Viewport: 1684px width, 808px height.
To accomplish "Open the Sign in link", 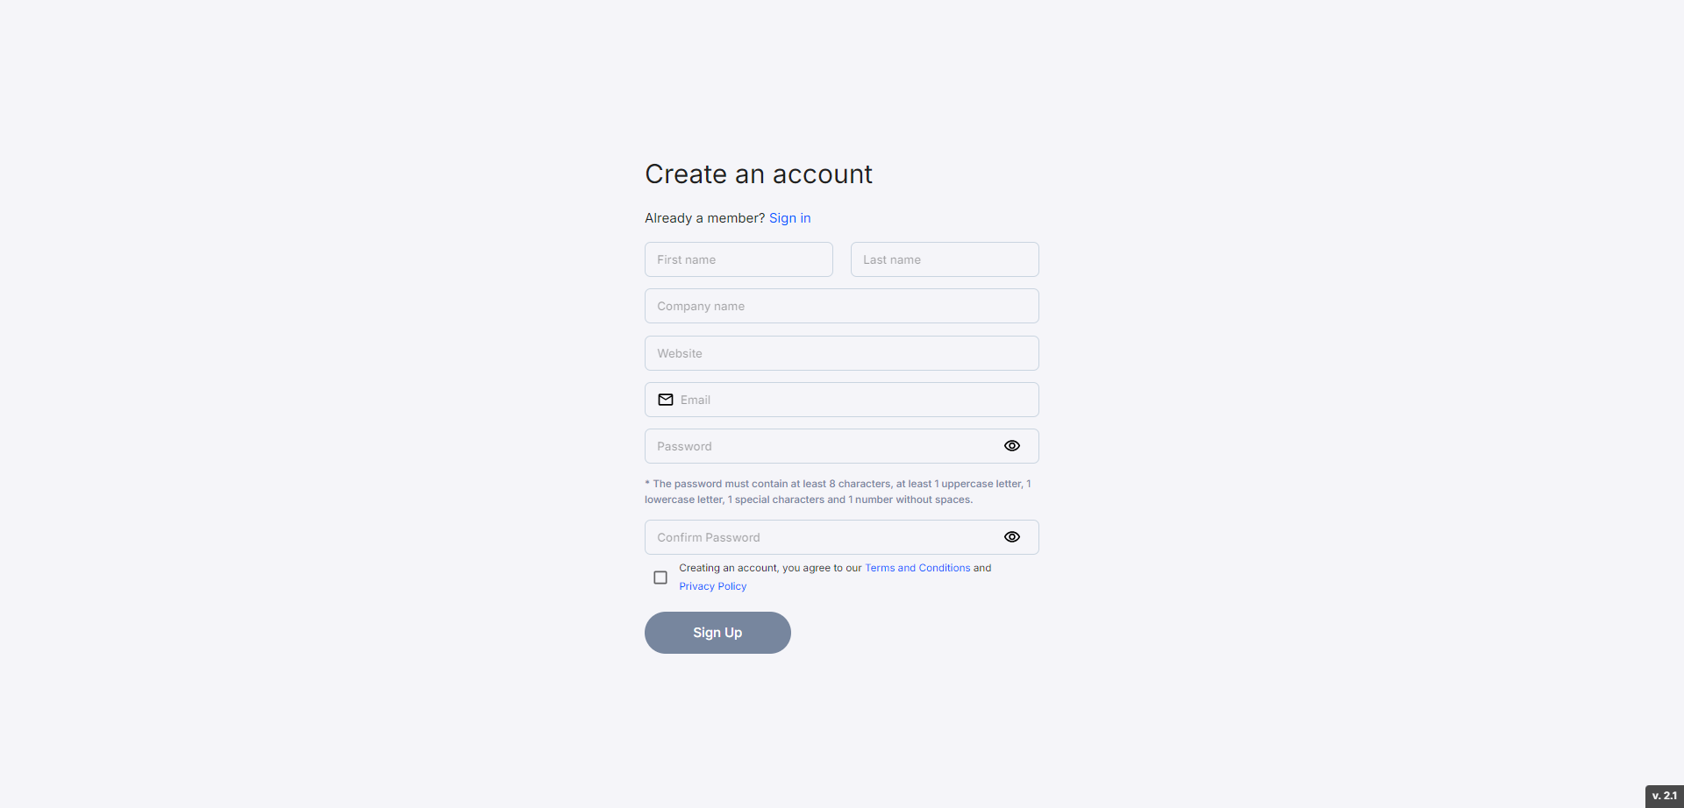I will coord(789,218).
